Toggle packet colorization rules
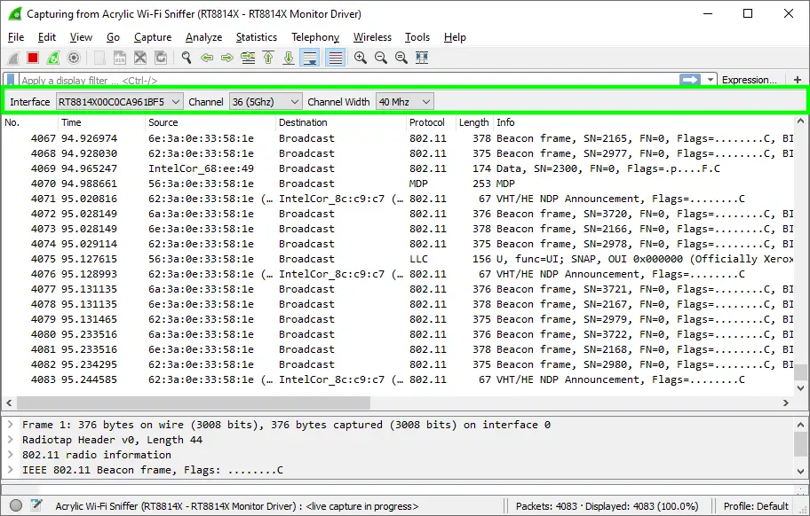The height and width of the screenshot is (516, 810). pos(335,58)
